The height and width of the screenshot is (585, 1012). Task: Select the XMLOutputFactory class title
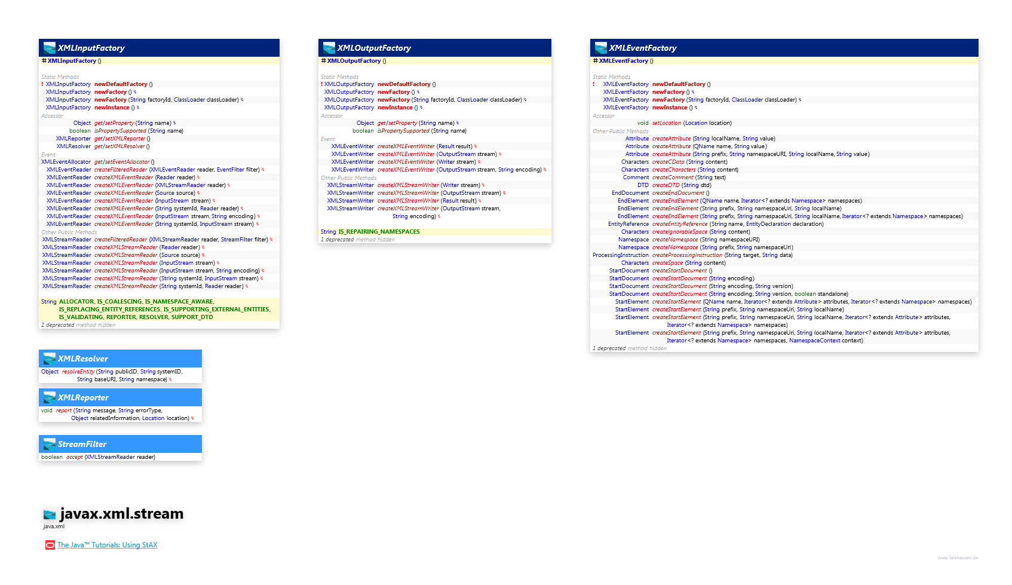click(374, 48)
